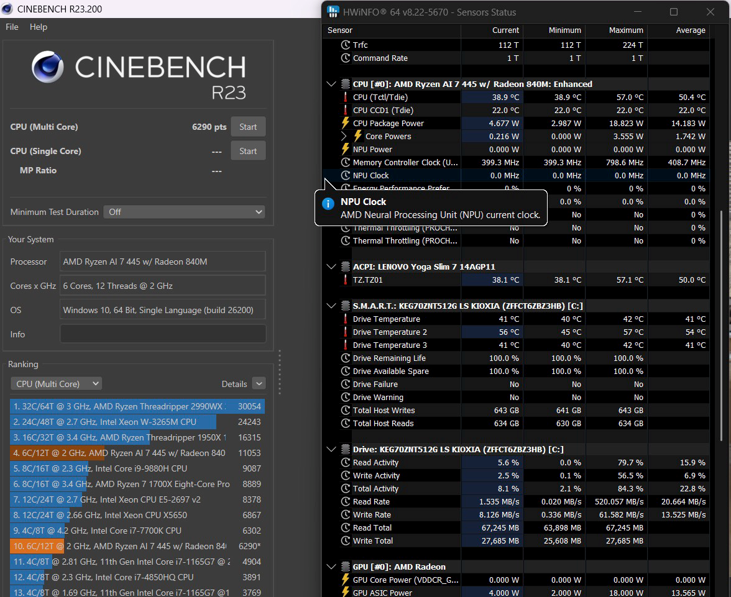Click the thermometer icon for CPU CCD1 (Tdie)
This screenshot has width=731, height=597.
[x=346, y=110]
